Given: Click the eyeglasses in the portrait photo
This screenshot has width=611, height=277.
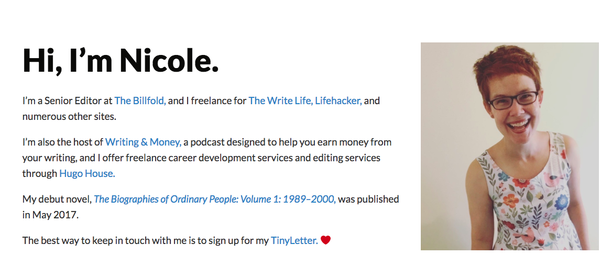Looking at the screenshot, I should tap(513, 99).
